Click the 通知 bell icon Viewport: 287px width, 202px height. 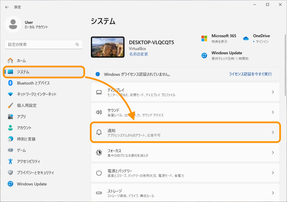[99, 132]
